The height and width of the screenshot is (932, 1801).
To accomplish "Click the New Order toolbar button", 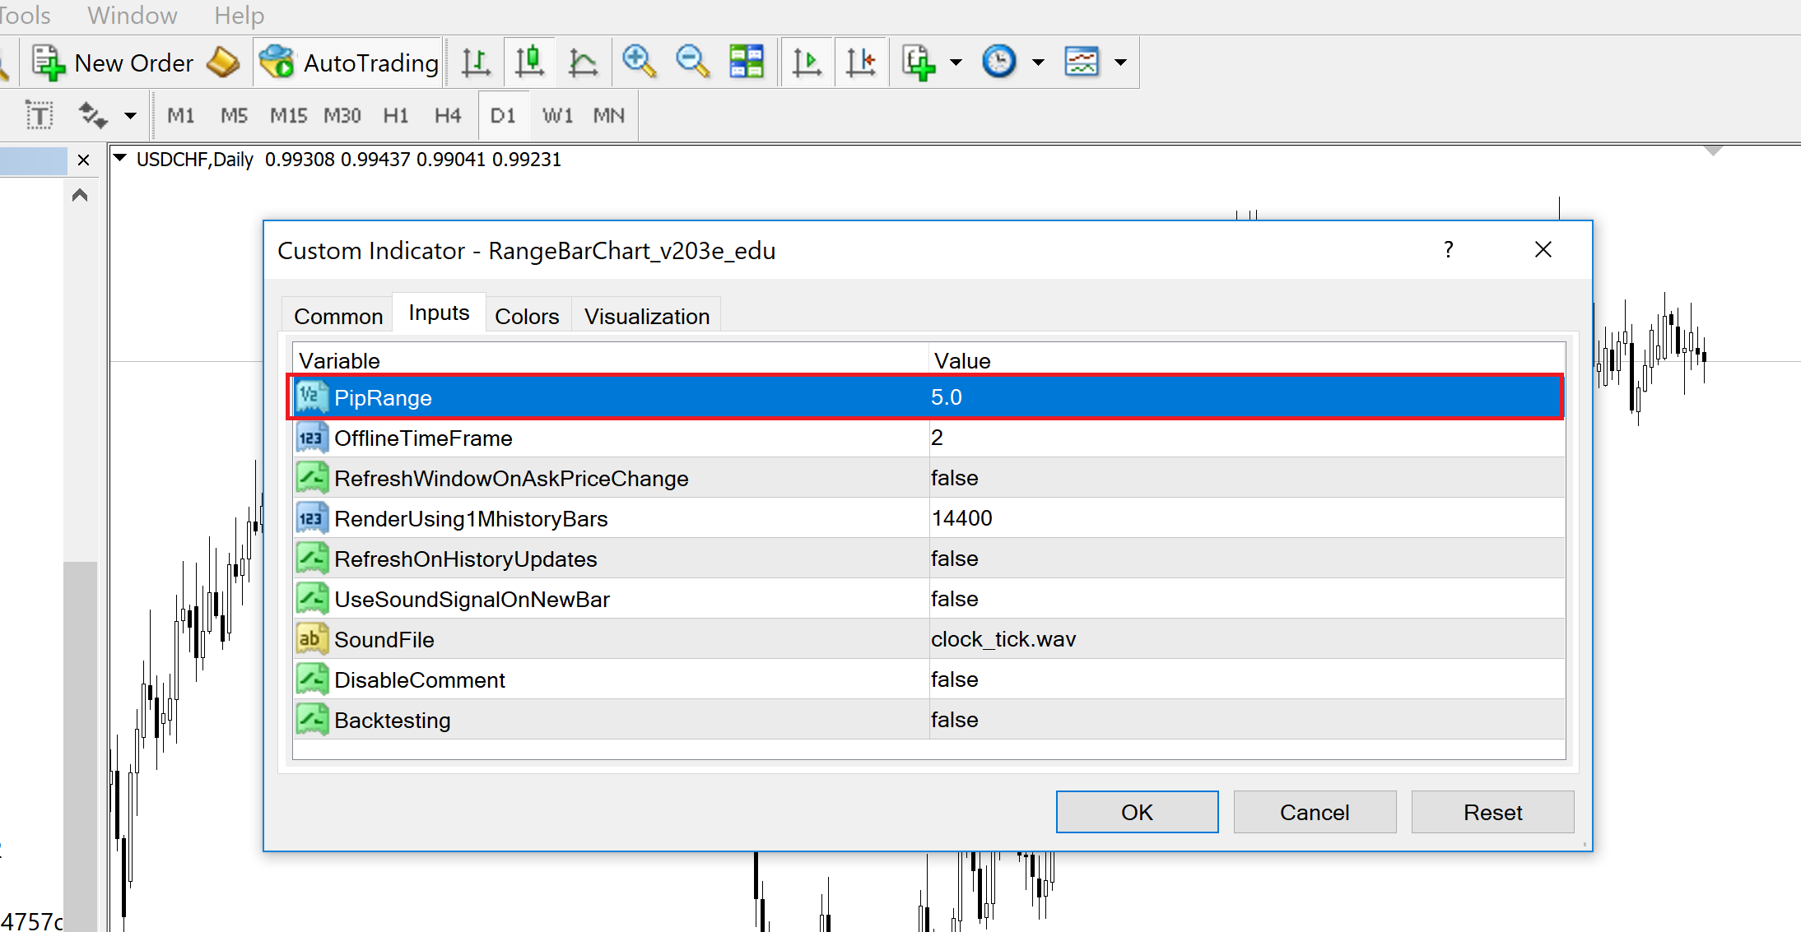I will (x=113, y=63).
